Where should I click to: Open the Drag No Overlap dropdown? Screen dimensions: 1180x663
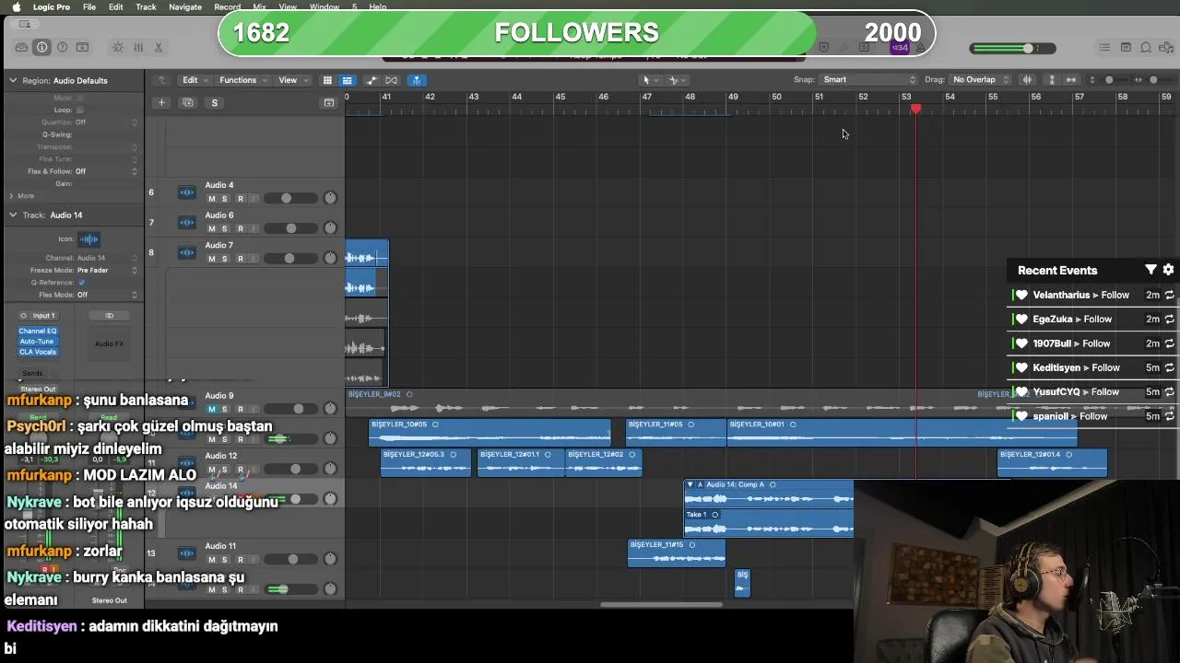[x=980, y=80]
